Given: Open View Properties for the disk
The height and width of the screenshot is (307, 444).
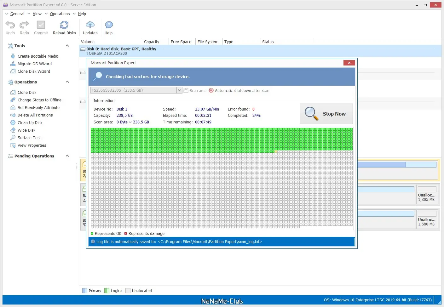Looking at the screenshot, I should click(32, 145).
